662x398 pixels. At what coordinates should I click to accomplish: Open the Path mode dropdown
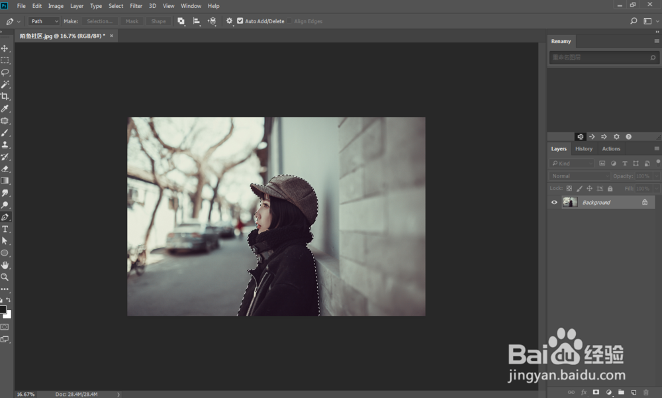pyautogui.click(x=44, y=21)
